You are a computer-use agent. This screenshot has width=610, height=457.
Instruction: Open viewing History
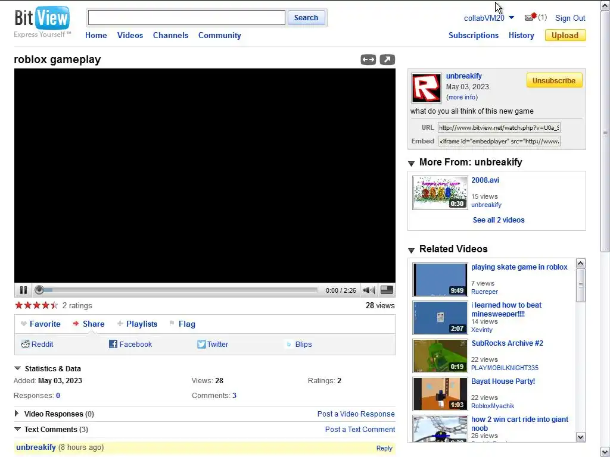tap(521, 35)
